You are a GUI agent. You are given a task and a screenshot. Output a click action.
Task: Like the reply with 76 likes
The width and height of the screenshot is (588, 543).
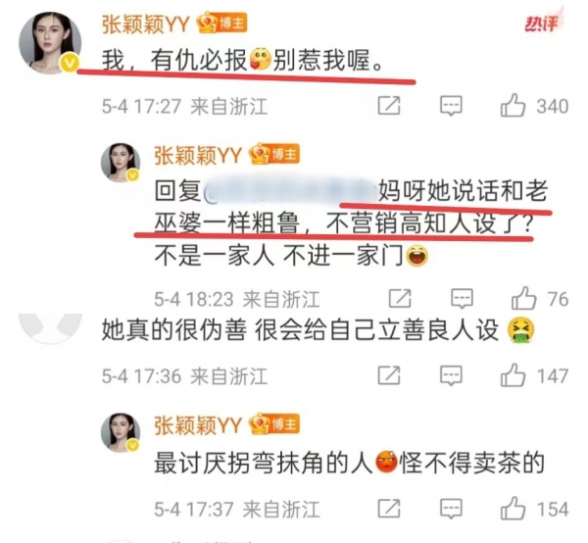coord(523,299)
